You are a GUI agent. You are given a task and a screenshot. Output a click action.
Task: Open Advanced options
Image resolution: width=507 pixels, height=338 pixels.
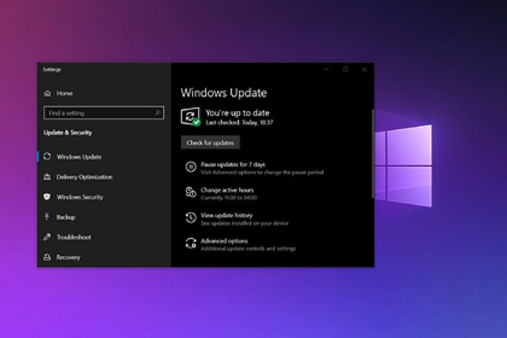(x=224, y=241)
